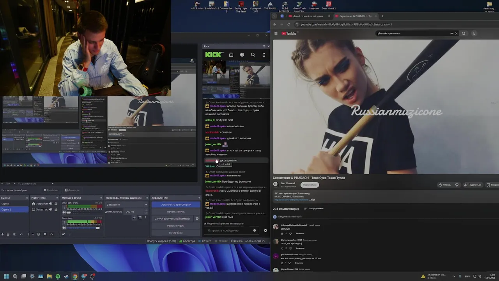Delete scene transition trash icon
499x281 pixels.
140,218
